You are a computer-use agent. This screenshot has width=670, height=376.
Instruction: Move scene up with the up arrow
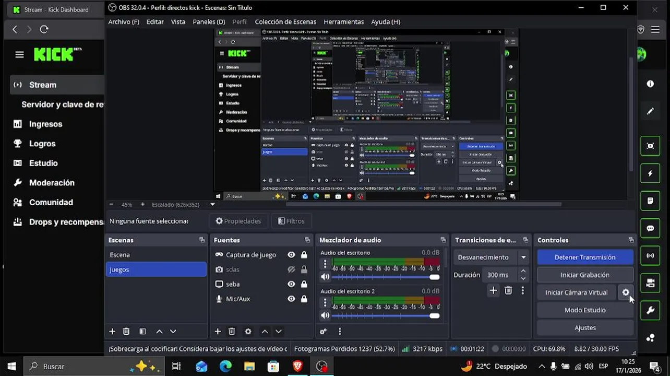[x=160, y=332]
